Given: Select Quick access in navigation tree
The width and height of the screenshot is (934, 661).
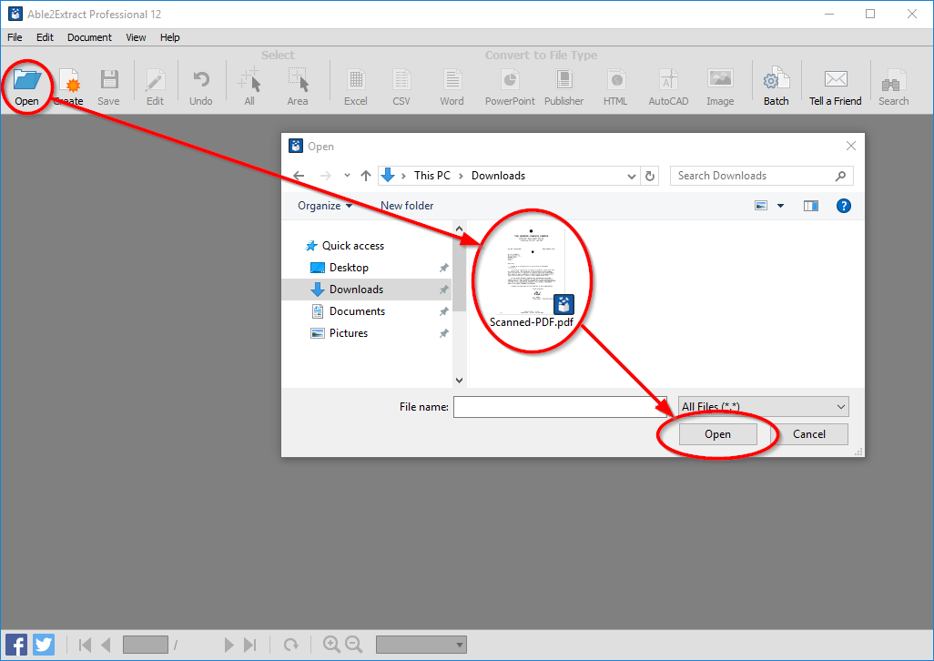Looking at the screenshot, I should pos(352,246).
